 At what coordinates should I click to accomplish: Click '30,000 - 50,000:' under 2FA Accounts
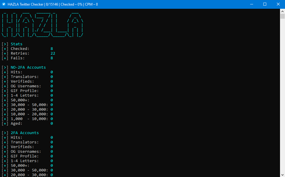click(x=30, y=170)
